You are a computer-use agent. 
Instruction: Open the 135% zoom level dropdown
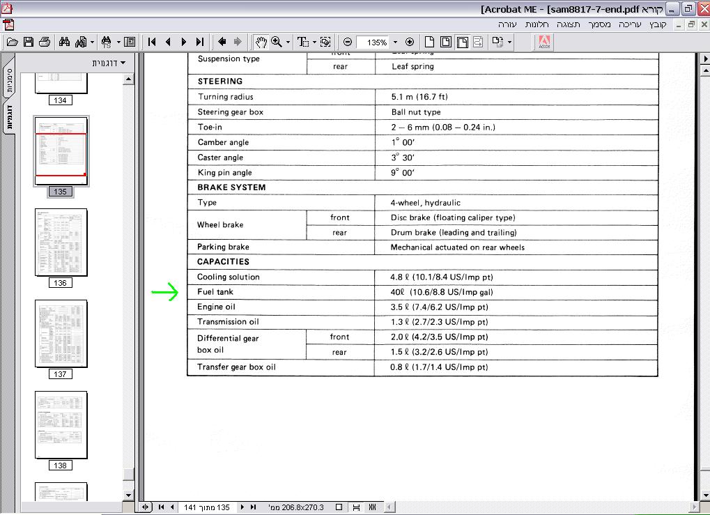[395, 43]
